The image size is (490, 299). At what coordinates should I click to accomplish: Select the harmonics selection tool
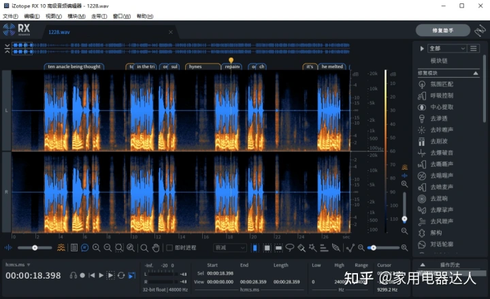[324, 248]
